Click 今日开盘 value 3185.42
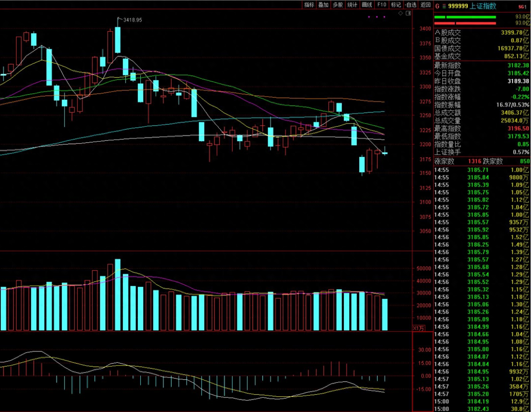531x412 pixels. tap(518, 73)
